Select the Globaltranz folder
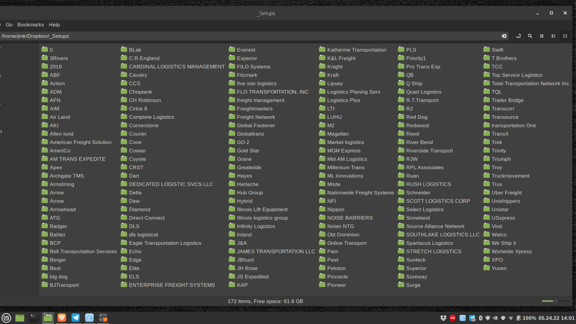 click(x=247, y=134)
